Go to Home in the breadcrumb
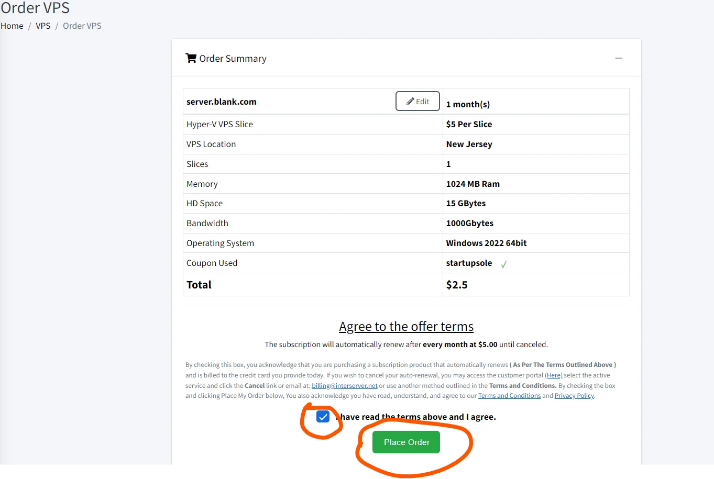Viewport: 714px width, 479px height. [x=12, y=26]
